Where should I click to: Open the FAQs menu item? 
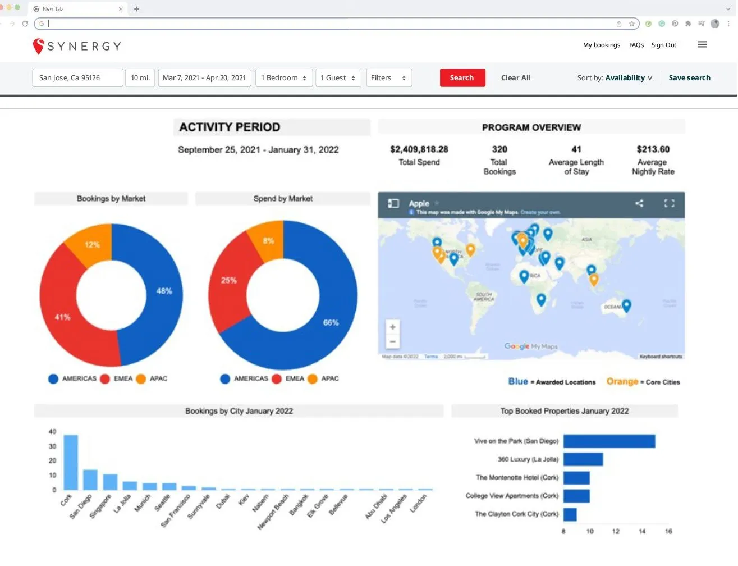tap(636, 45)
